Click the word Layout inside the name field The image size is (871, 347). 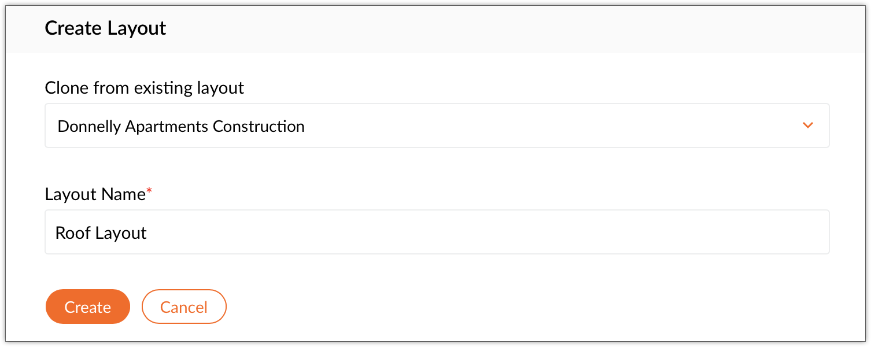pyautogui.click(x=121, y=233)
